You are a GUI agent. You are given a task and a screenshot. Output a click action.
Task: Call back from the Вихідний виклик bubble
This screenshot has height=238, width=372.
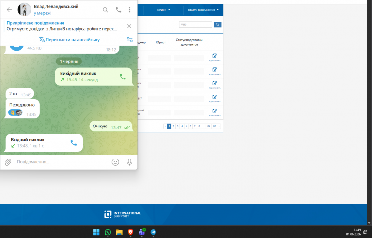click(123, 77)
